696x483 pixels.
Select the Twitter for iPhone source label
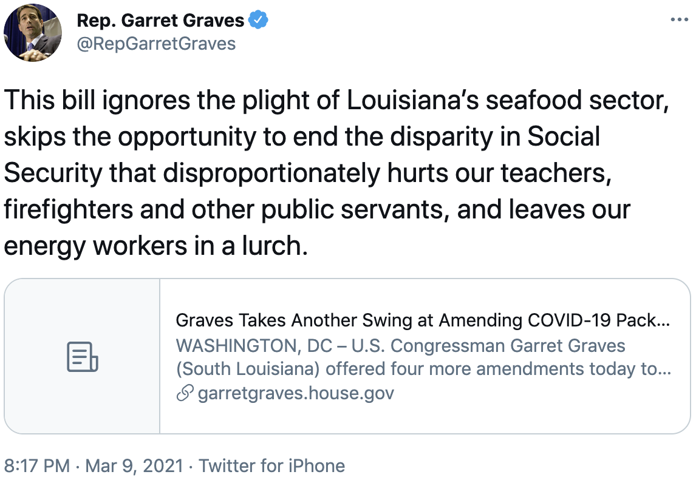point(272,466)
